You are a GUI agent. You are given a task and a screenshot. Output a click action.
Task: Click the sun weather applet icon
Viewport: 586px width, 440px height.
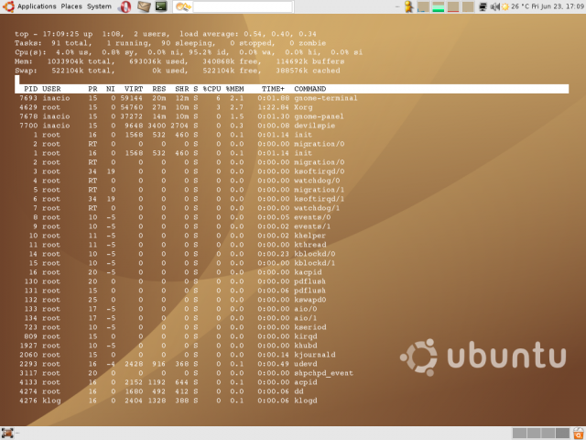point(505,6)
